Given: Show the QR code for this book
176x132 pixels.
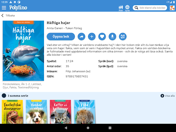Looking at the screenshot, I should click(123, 36).
